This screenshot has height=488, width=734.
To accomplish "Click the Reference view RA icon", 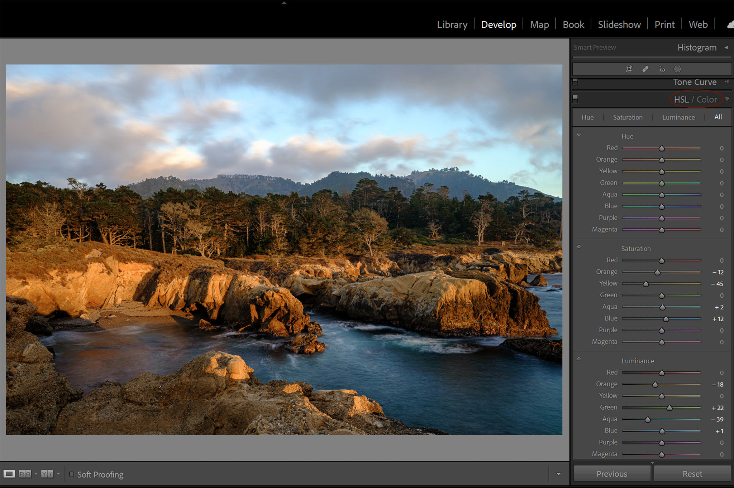I will click(25, 474).
